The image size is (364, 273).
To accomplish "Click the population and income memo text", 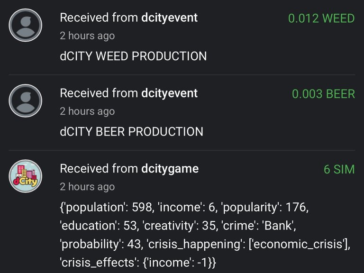I will tap(205, 235).
